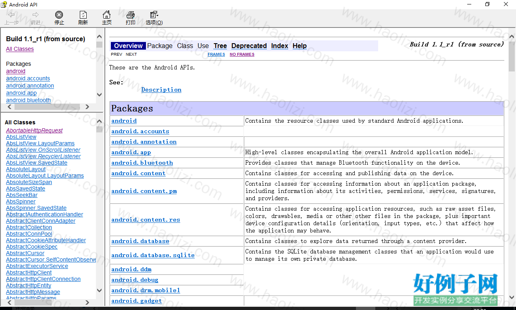Viewport: 516px width, 310px height.
Task: Open android.accounts in the left Packages list
Action: pyautogui.click(x=28, y=78)
